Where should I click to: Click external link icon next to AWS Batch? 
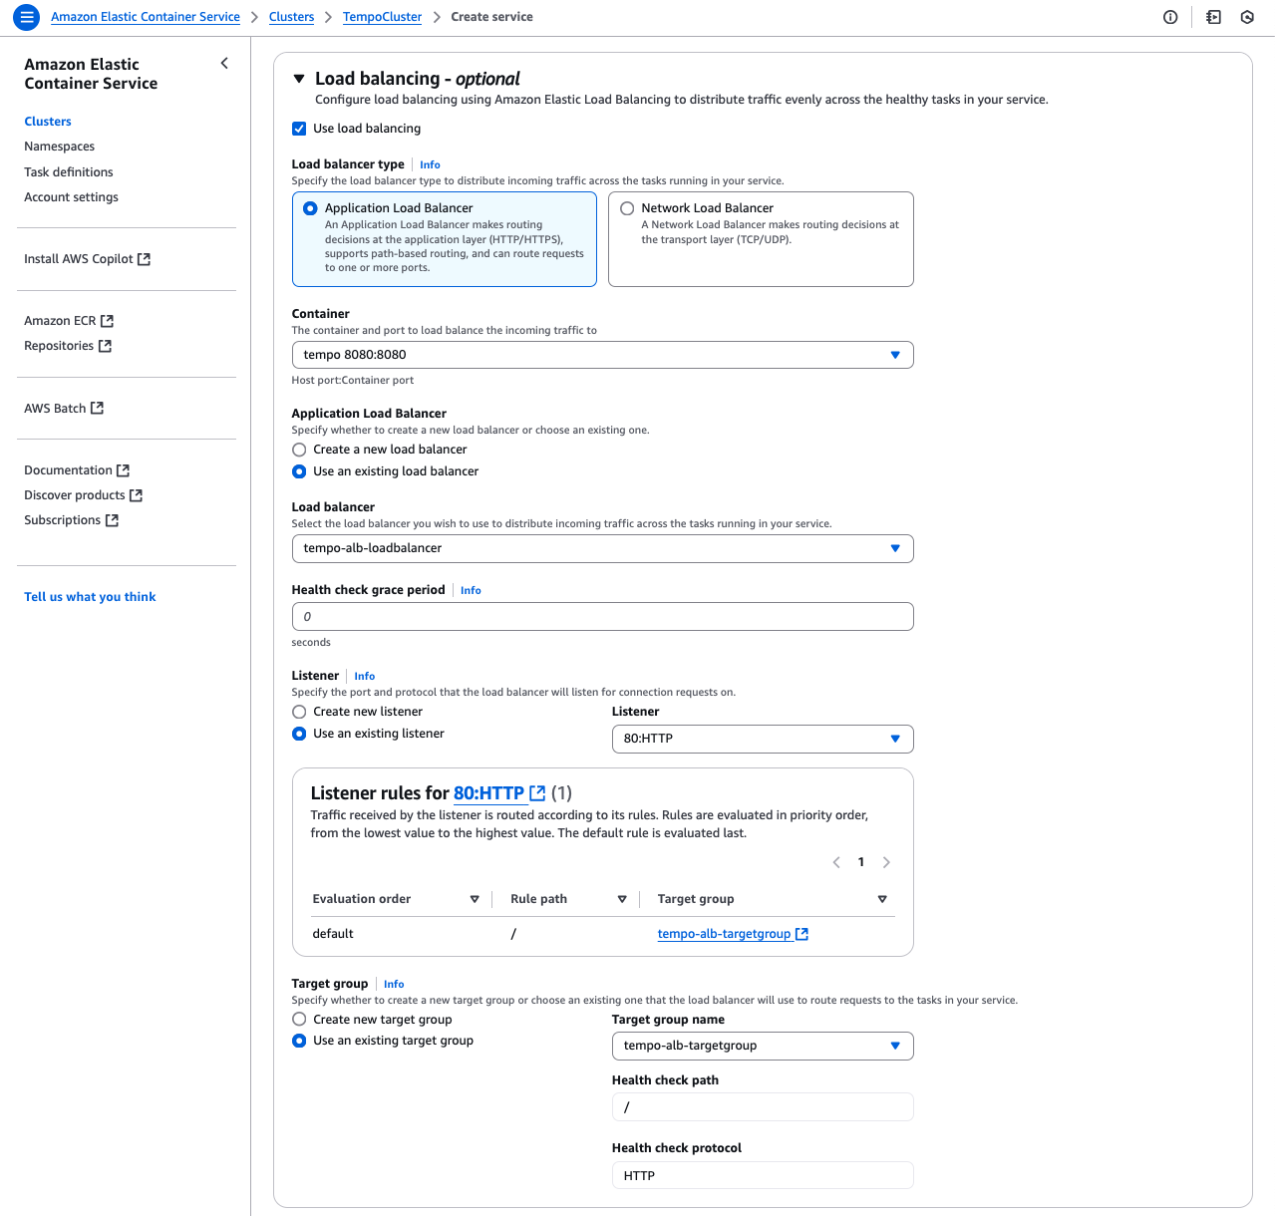pyautogui.click(x=97, y=409)
